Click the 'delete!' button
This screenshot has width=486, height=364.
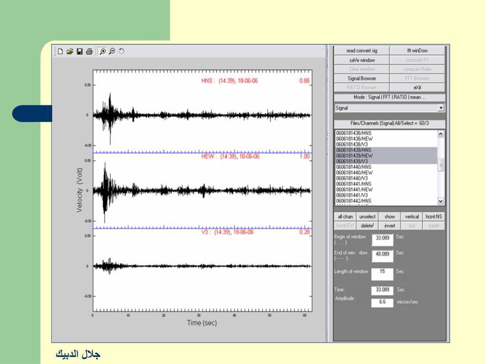[x=367, y=226]
